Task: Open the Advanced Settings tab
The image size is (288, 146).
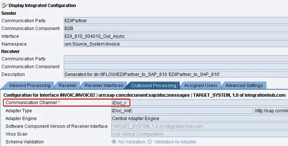Action: [x=244, y=86]
